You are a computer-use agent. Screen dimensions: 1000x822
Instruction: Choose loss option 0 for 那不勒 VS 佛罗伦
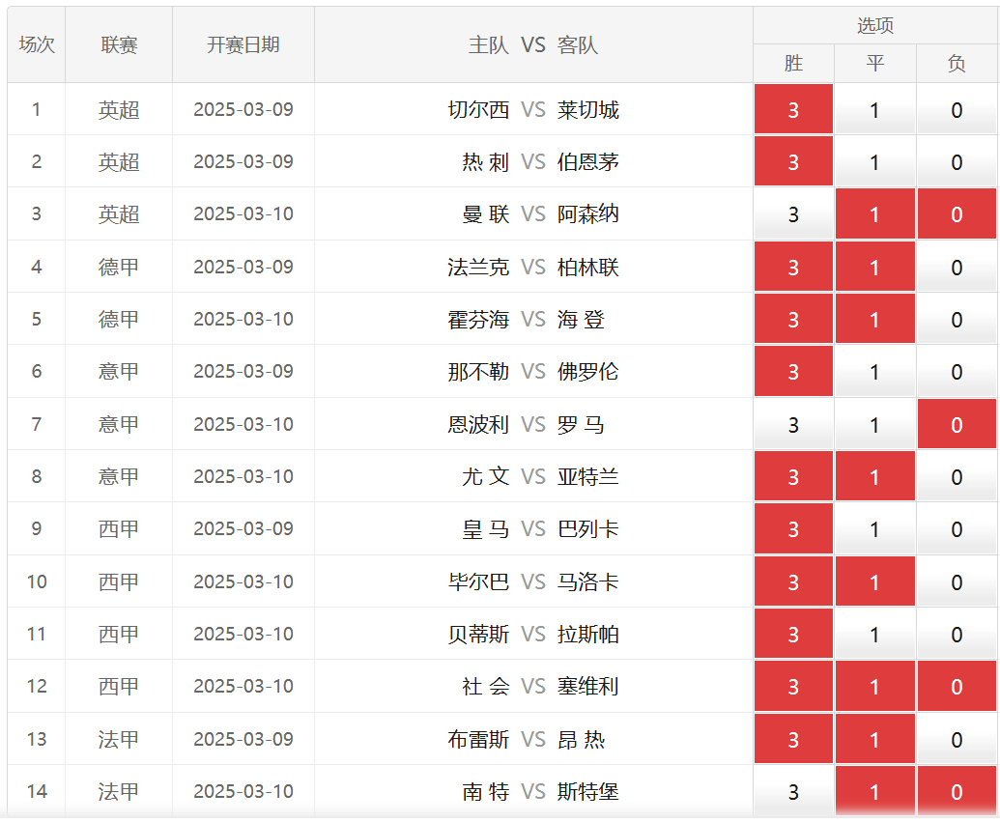tap(957, 371)
